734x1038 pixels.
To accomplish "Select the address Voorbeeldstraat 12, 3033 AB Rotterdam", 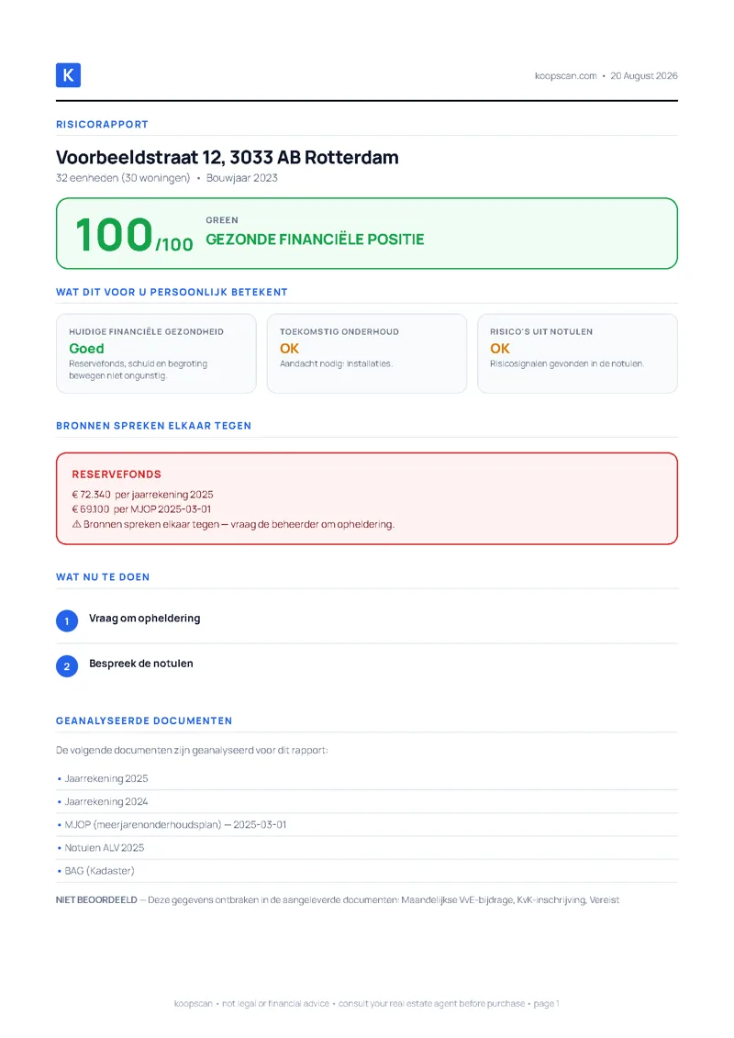I will pos(227,158).
